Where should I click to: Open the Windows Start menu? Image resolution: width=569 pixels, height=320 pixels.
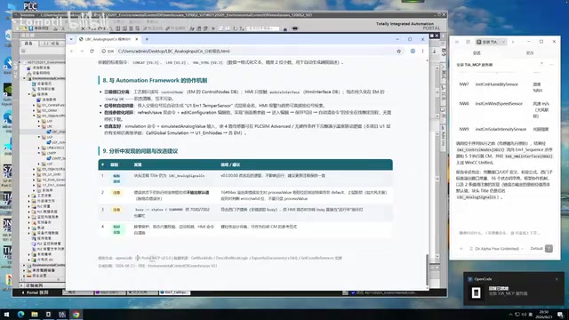click(x=6, y=314)
